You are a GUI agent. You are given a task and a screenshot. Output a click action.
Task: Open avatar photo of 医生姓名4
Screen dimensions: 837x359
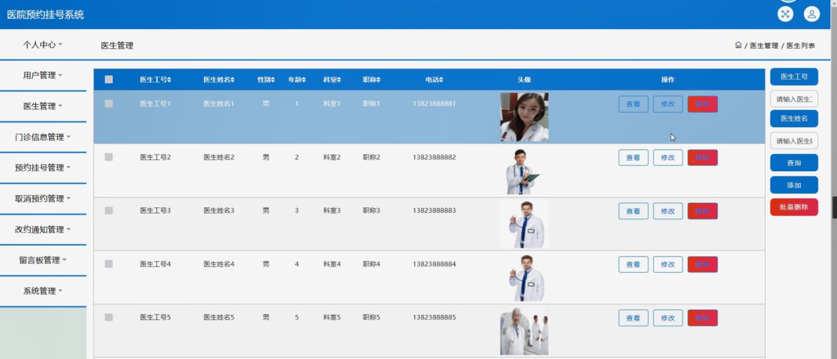524,277
